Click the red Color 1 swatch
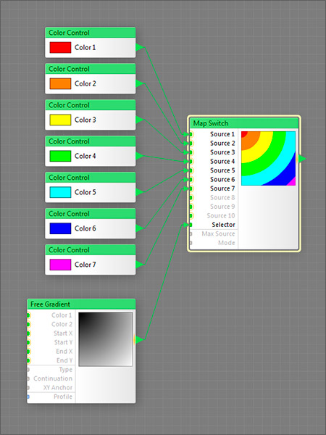This screenshot has height=435, width=326. tap(60, 47)
